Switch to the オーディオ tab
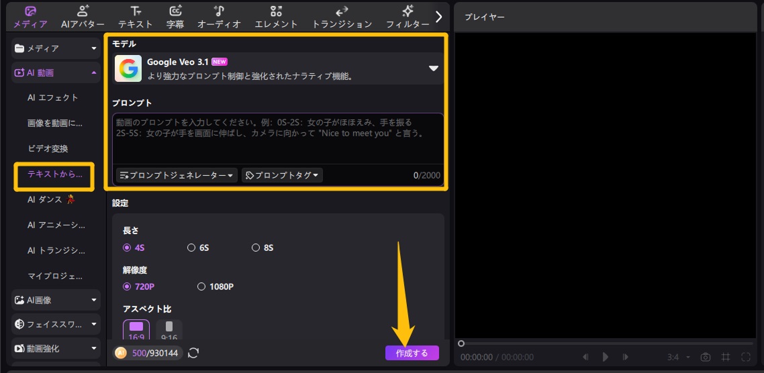This screenshot has width=764, height=373. 220,17
